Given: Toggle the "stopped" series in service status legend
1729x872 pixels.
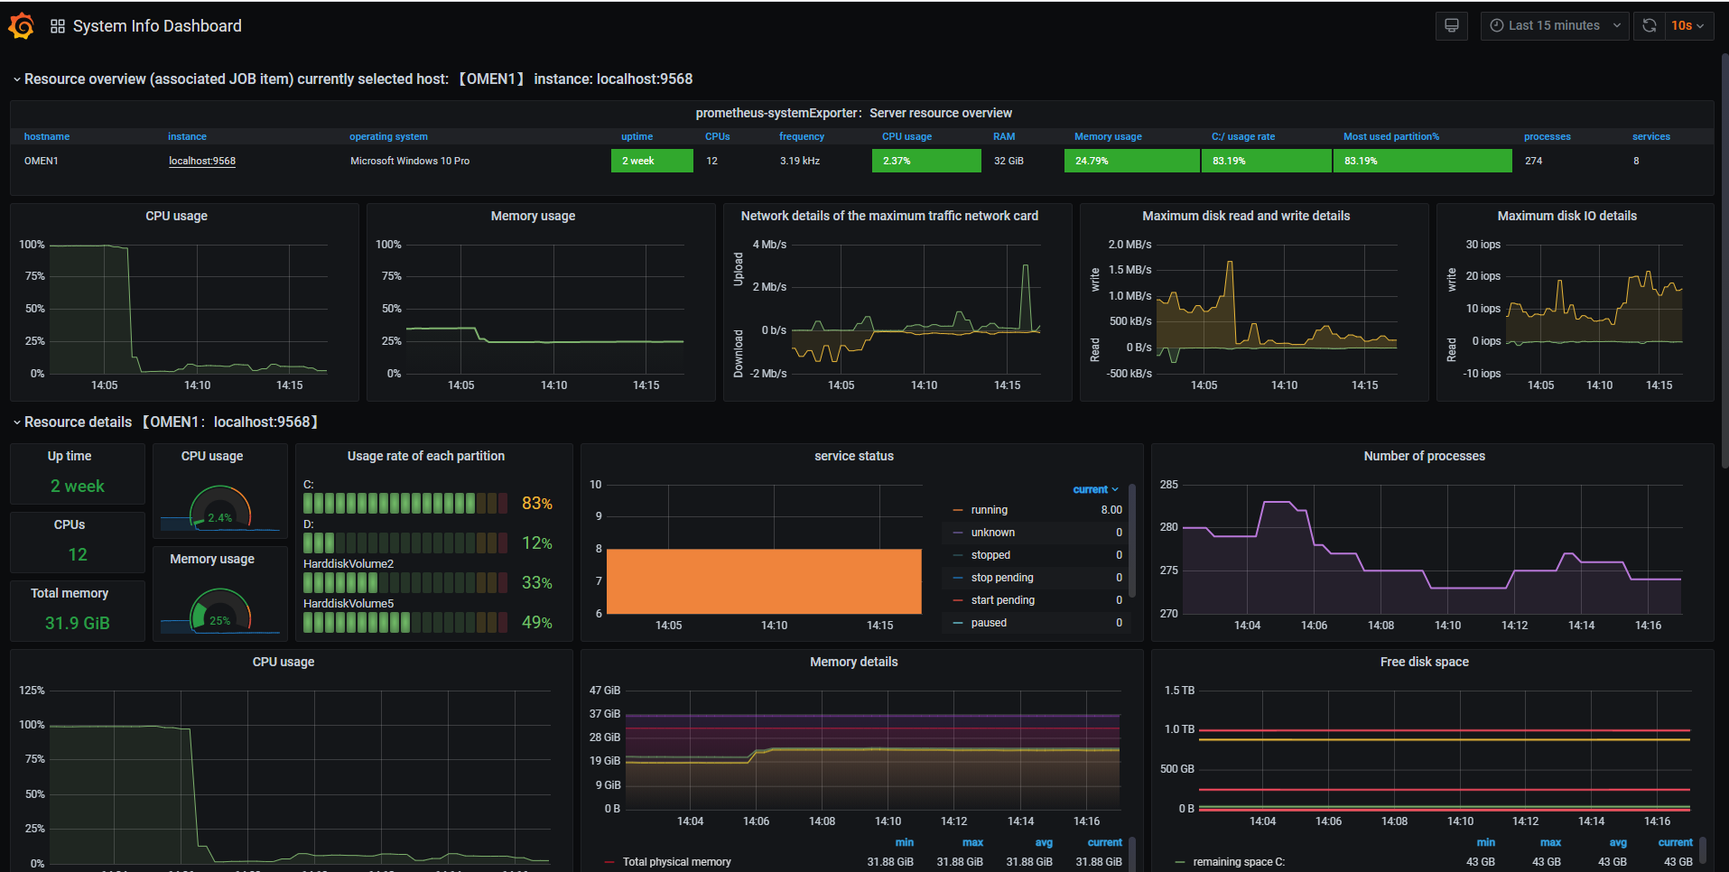Looking at the screenshot, I should [x=990, y=555].
